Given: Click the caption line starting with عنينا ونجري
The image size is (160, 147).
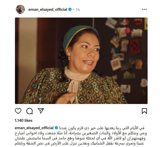Looking at the screenshot, I should (79, 144).
